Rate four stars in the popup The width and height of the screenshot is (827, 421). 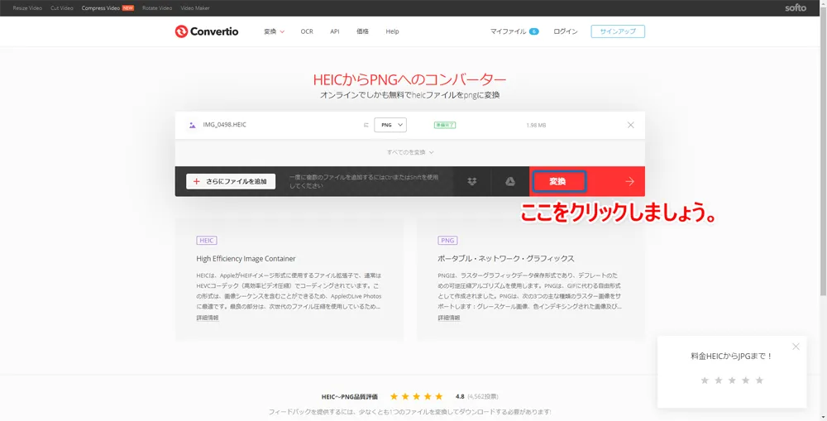746,380
